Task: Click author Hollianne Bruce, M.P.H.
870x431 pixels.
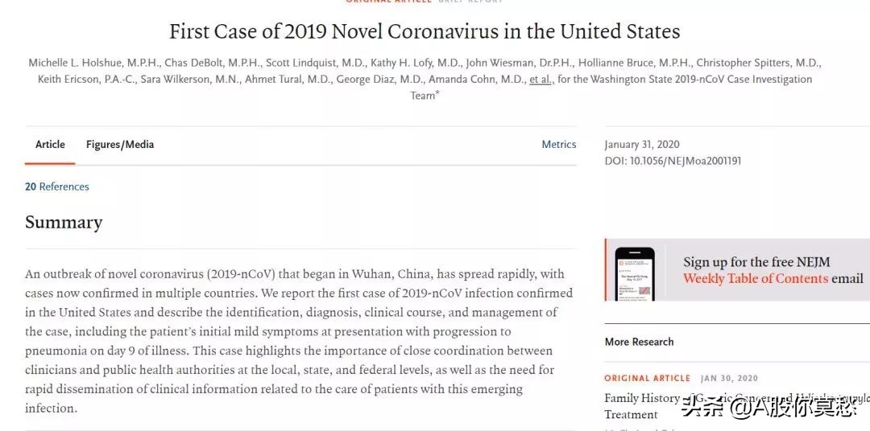Action: point(624,63)
